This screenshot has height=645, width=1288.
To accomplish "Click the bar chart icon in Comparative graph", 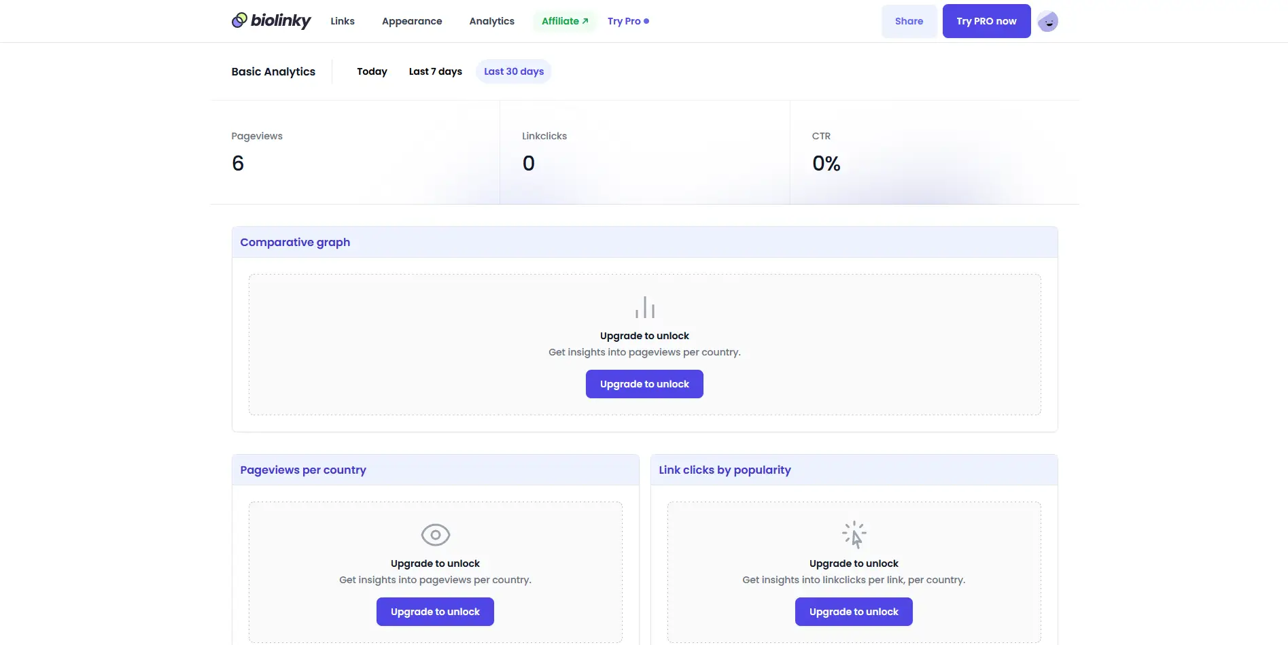I will (x=645, y=307).
